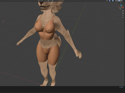Expand the gizmo options dropdown arrow
Screen dimensions: 125x93
point(111,1)
